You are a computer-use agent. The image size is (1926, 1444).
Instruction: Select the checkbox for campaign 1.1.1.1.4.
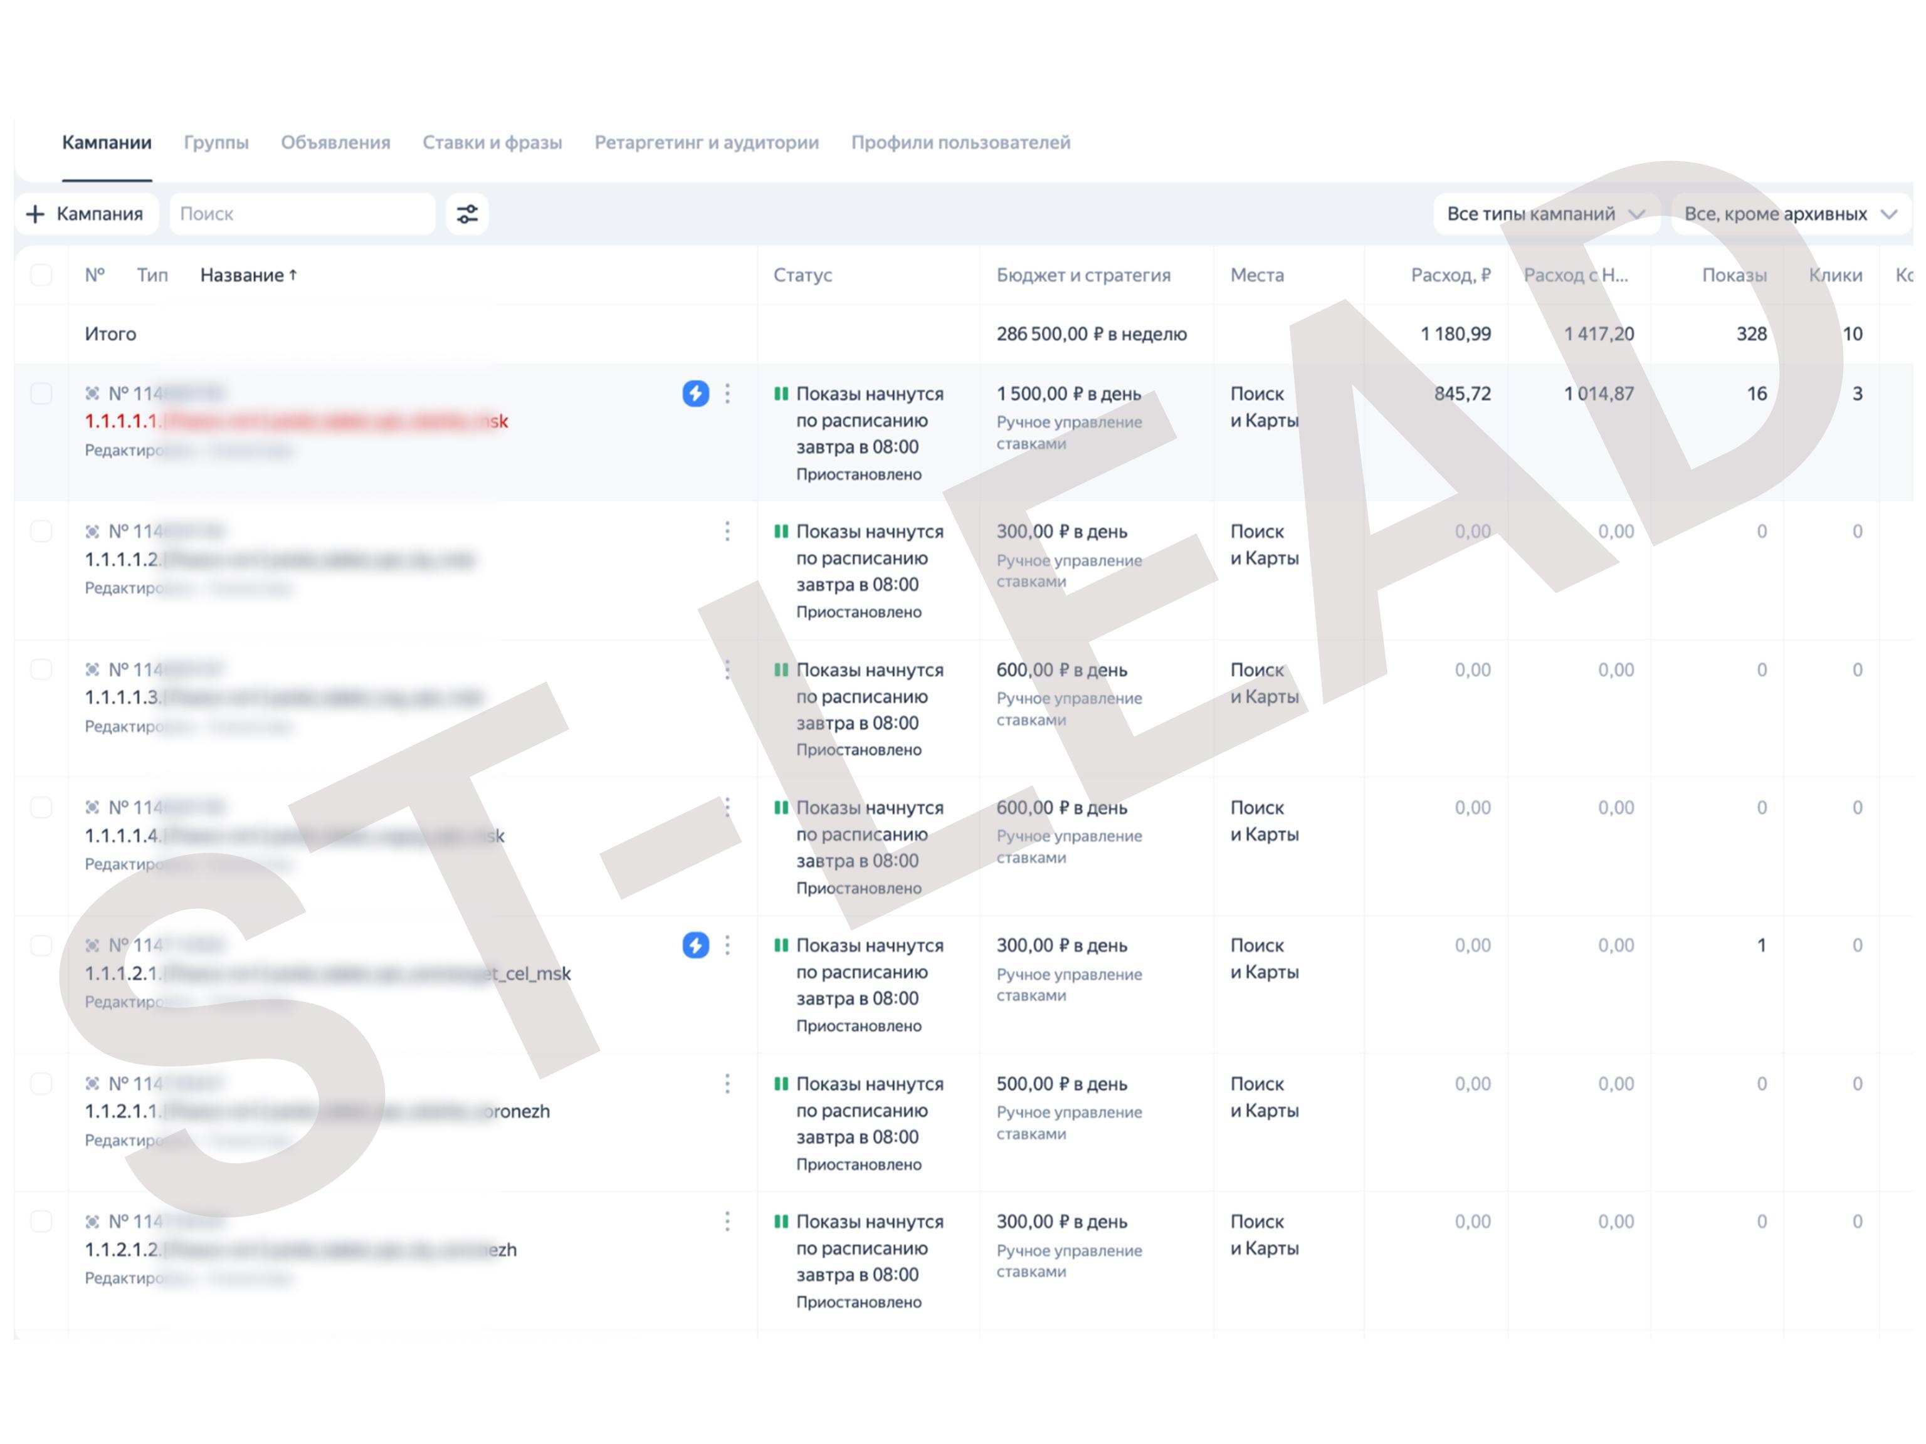pyautogui.click(x=41, y=807)
